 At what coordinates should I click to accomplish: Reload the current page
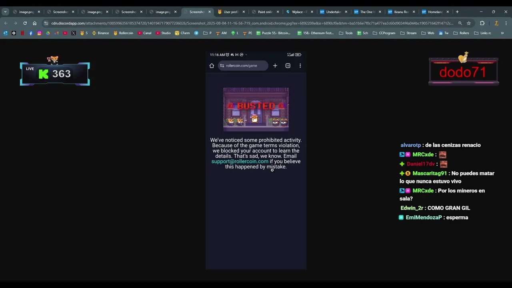point(25,23)
